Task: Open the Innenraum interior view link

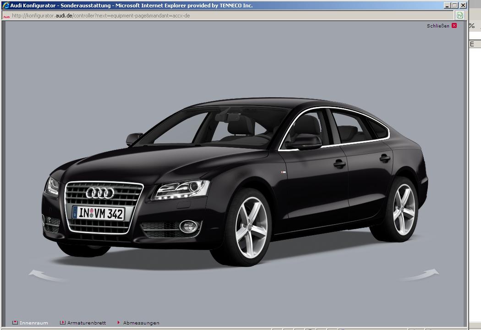Action: [33, 323]
